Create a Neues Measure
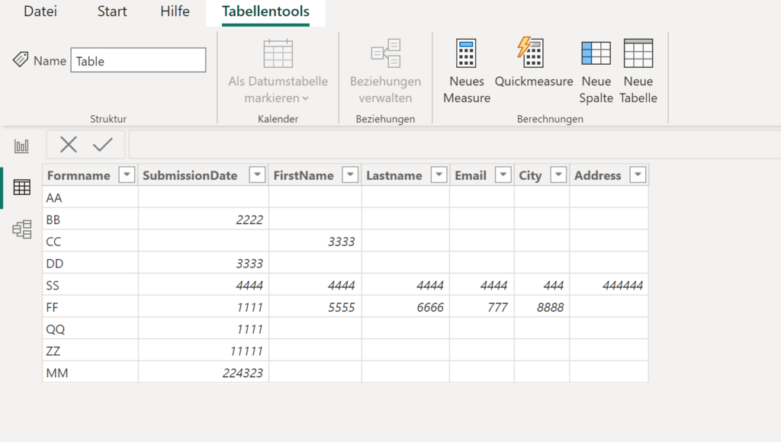 coord(466,72)
